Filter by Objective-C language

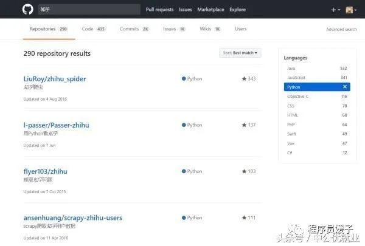point(317,96)
